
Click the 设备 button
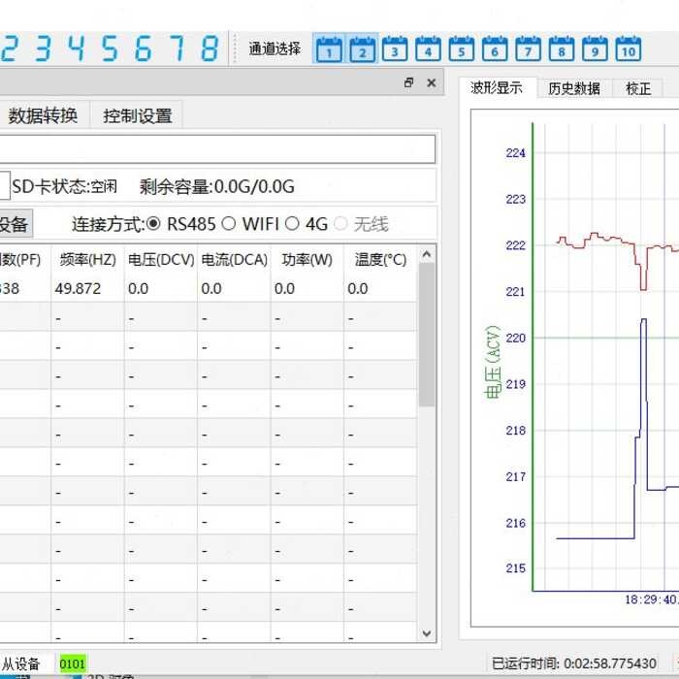[14, 224]
